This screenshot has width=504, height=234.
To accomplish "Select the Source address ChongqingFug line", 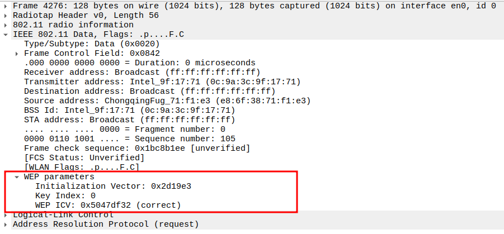I will pyautogui.click(x=167, y=101).
